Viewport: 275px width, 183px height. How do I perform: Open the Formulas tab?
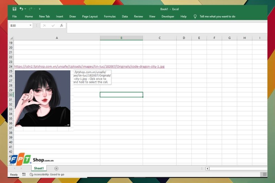[110, 16]
